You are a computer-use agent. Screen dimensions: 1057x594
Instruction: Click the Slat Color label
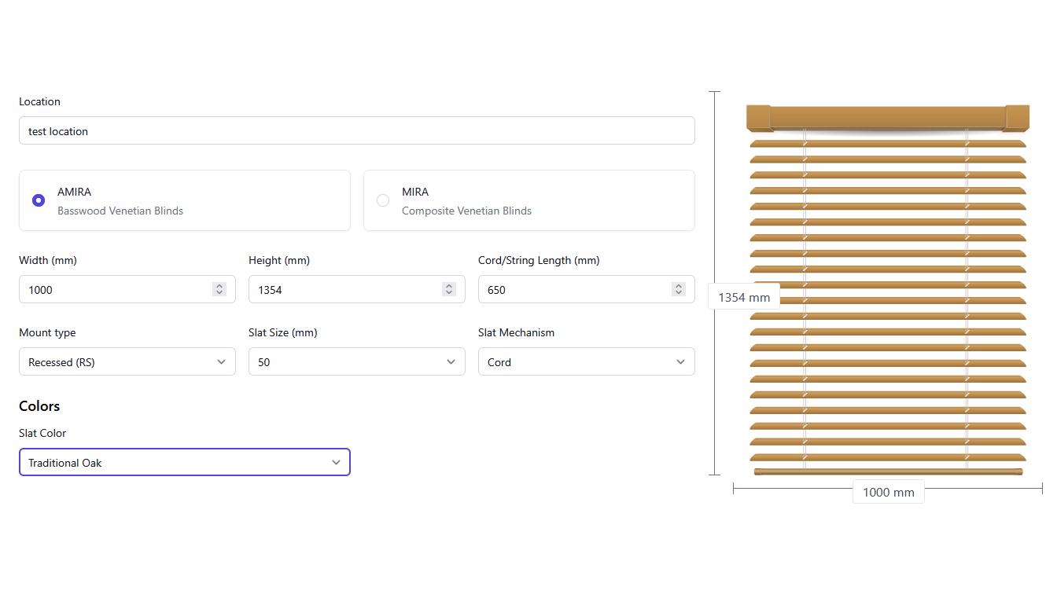coord(42,433)
